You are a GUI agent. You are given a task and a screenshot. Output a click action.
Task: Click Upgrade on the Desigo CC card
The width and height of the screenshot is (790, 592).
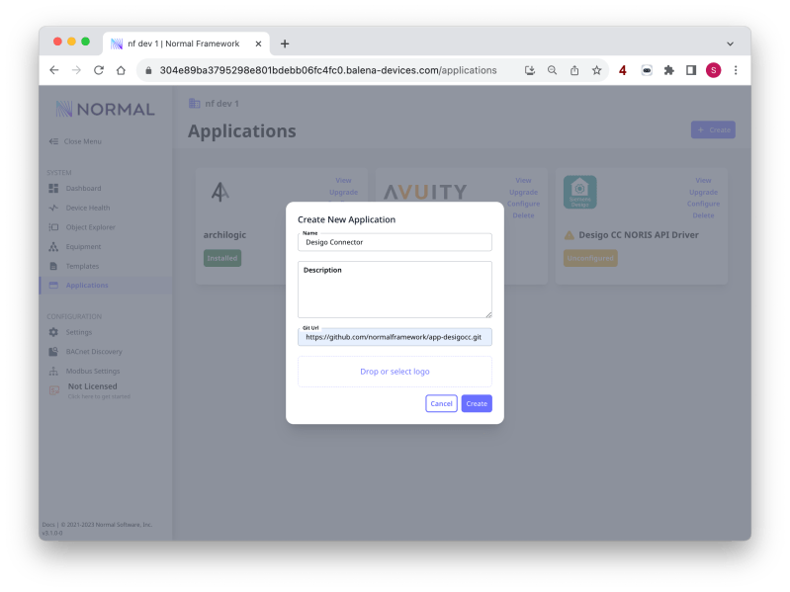703,193
